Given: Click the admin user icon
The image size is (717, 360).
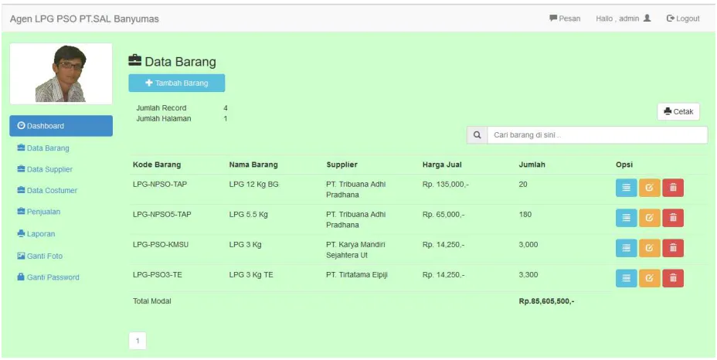Looking at the screenshot, I should [x=647, y=19].
